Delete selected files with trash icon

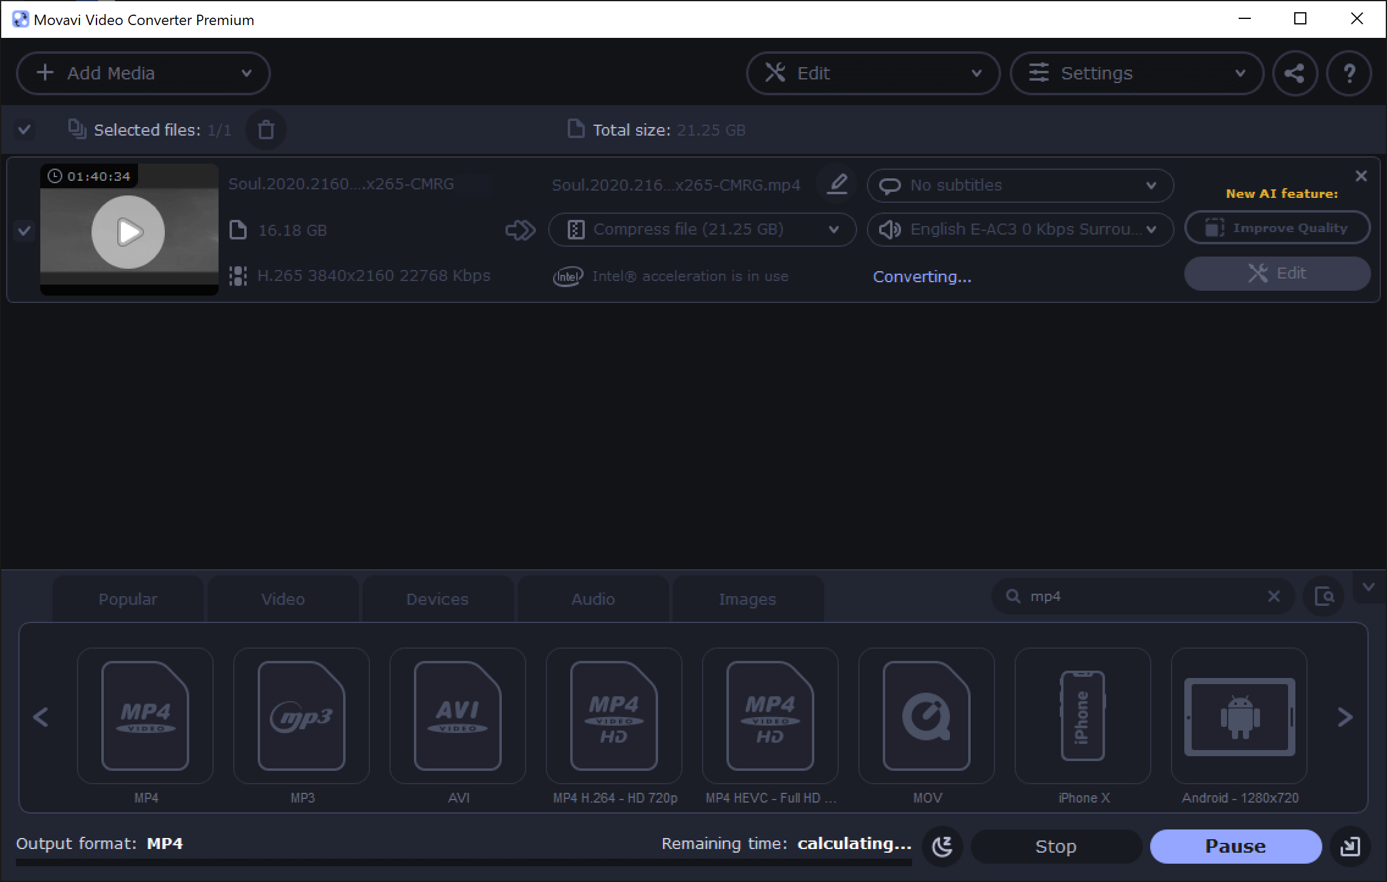click(x=266, y=129)
